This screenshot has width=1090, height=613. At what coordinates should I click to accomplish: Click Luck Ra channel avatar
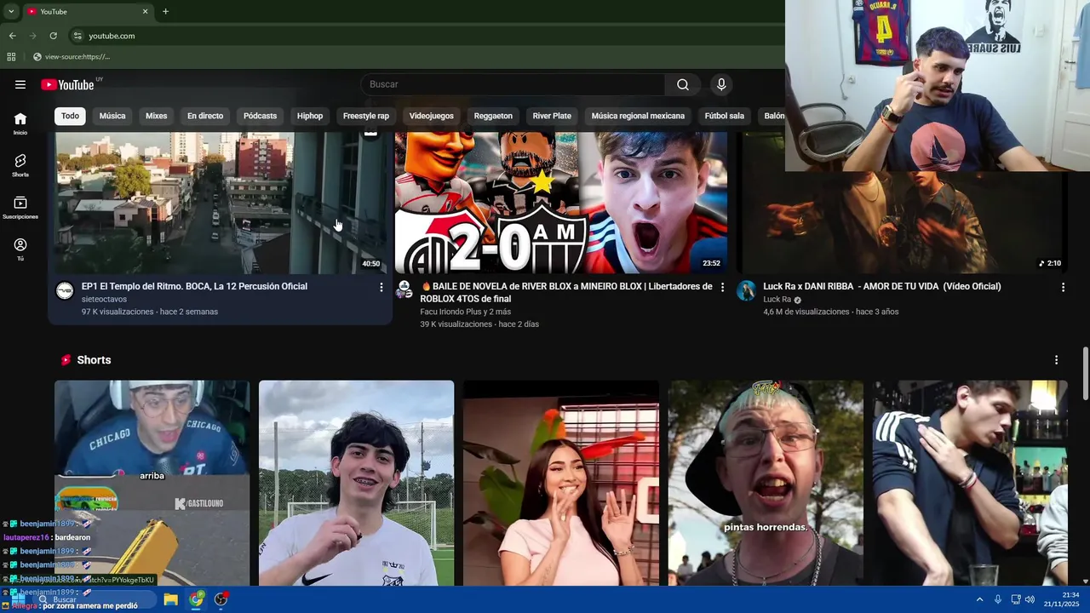pyautogui.click(x=746, y=291)
